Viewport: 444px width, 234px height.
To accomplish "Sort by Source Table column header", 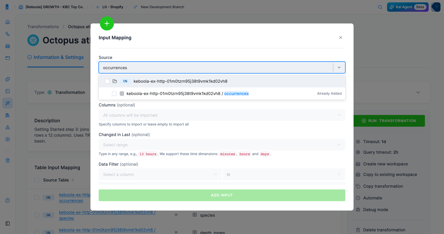I will pos(58,180).
